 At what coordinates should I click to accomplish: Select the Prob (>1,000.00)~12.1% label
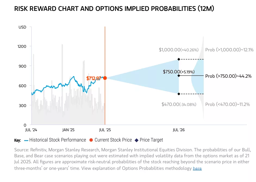click(229, 50)
